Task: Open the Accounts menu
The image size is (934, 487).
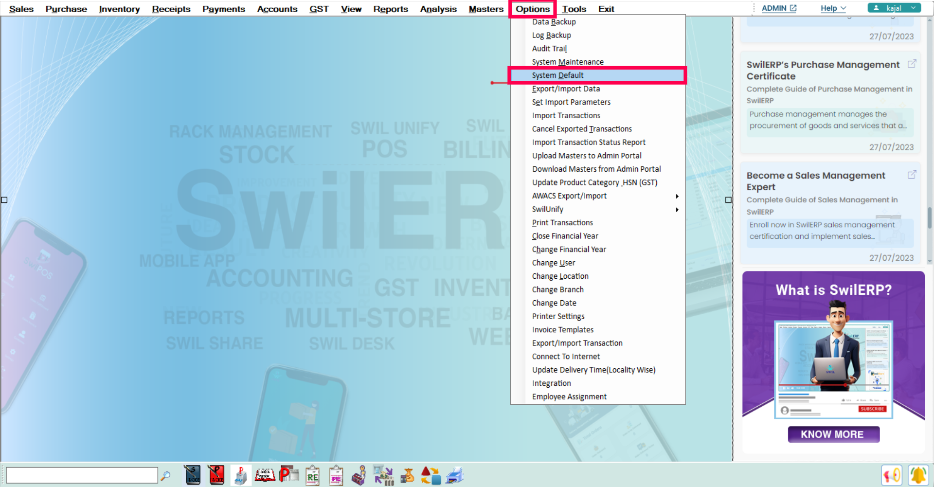Action: coord(277,9)
